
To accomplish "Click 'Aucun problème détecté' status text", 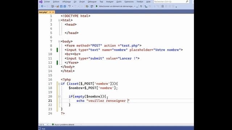I will (64, 125).
